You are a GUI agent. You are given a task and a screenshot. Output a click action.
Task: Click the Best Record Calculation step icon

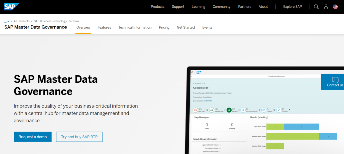(x=243, y=110)
